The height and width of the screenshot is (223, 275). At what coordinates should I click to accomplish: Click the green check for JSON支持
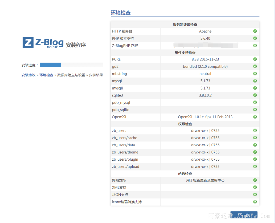point(255,195)
